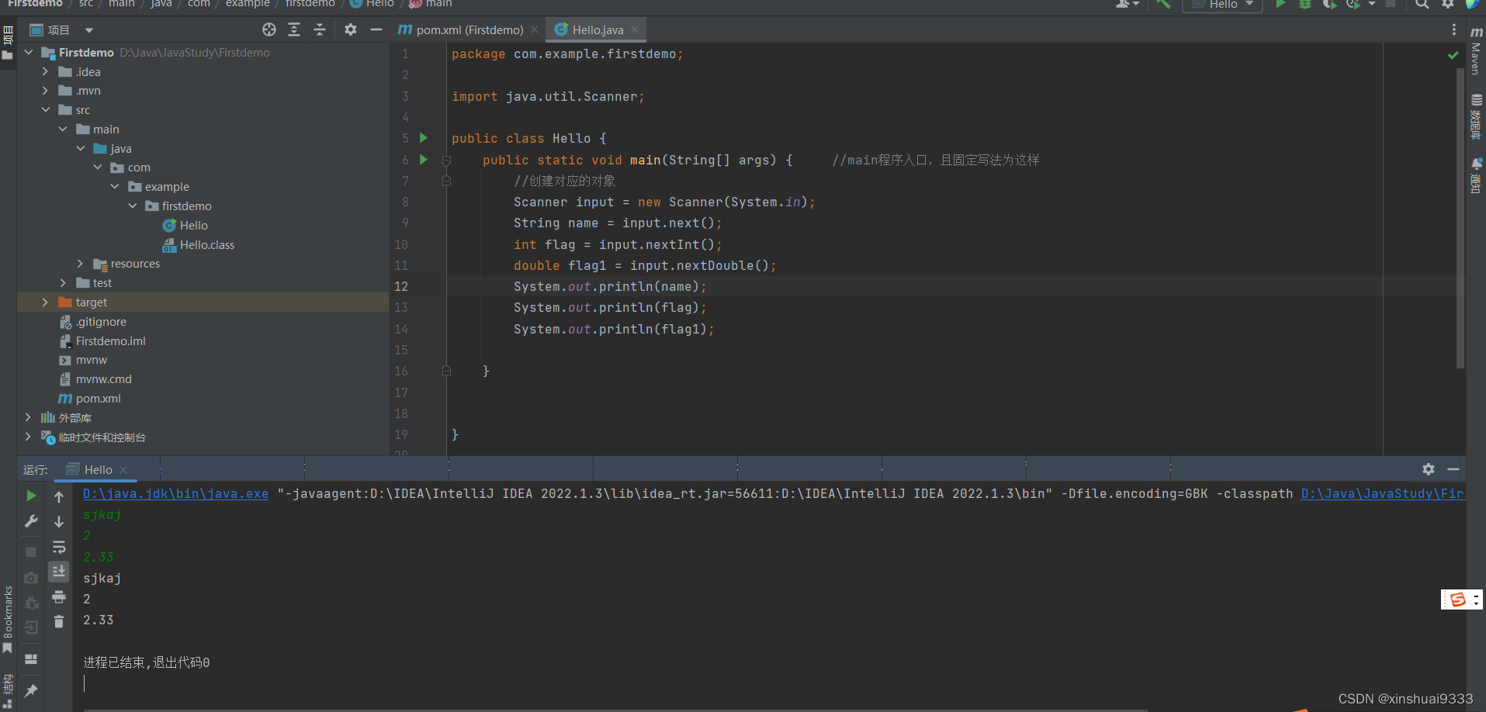Select opened file locator icon in Project panel
This screenshot has width=1486, height=712.
pos(269,29)
